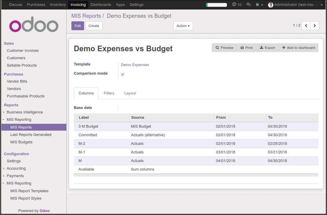Switch to the Filters tab
This screenshot has width=327, height=215.
click(x=109, y=93)
